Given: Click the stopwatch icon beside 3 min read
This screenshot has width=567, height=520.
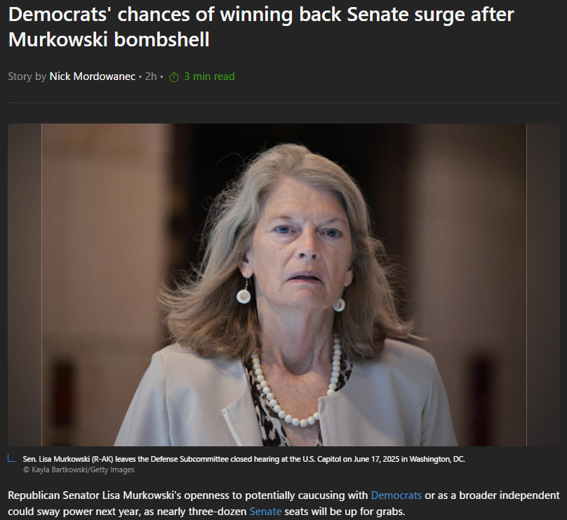Looking at the screenshot, I should click(174, 77).
